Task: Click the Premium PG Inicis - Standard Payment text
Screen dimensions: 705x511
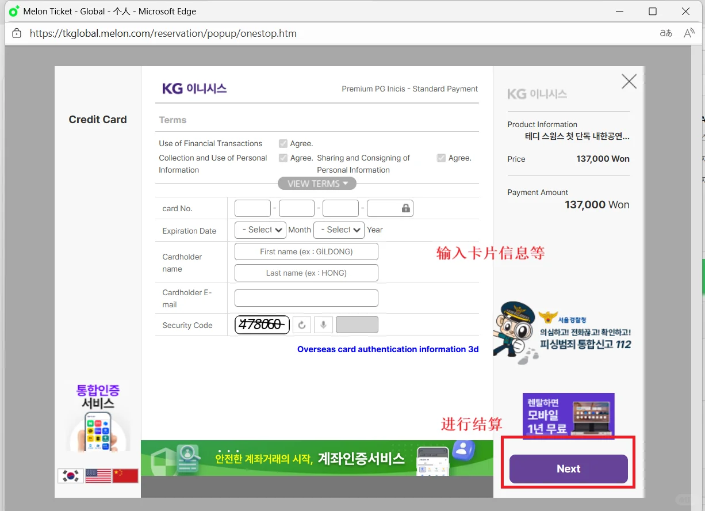Action: (410, 89)
